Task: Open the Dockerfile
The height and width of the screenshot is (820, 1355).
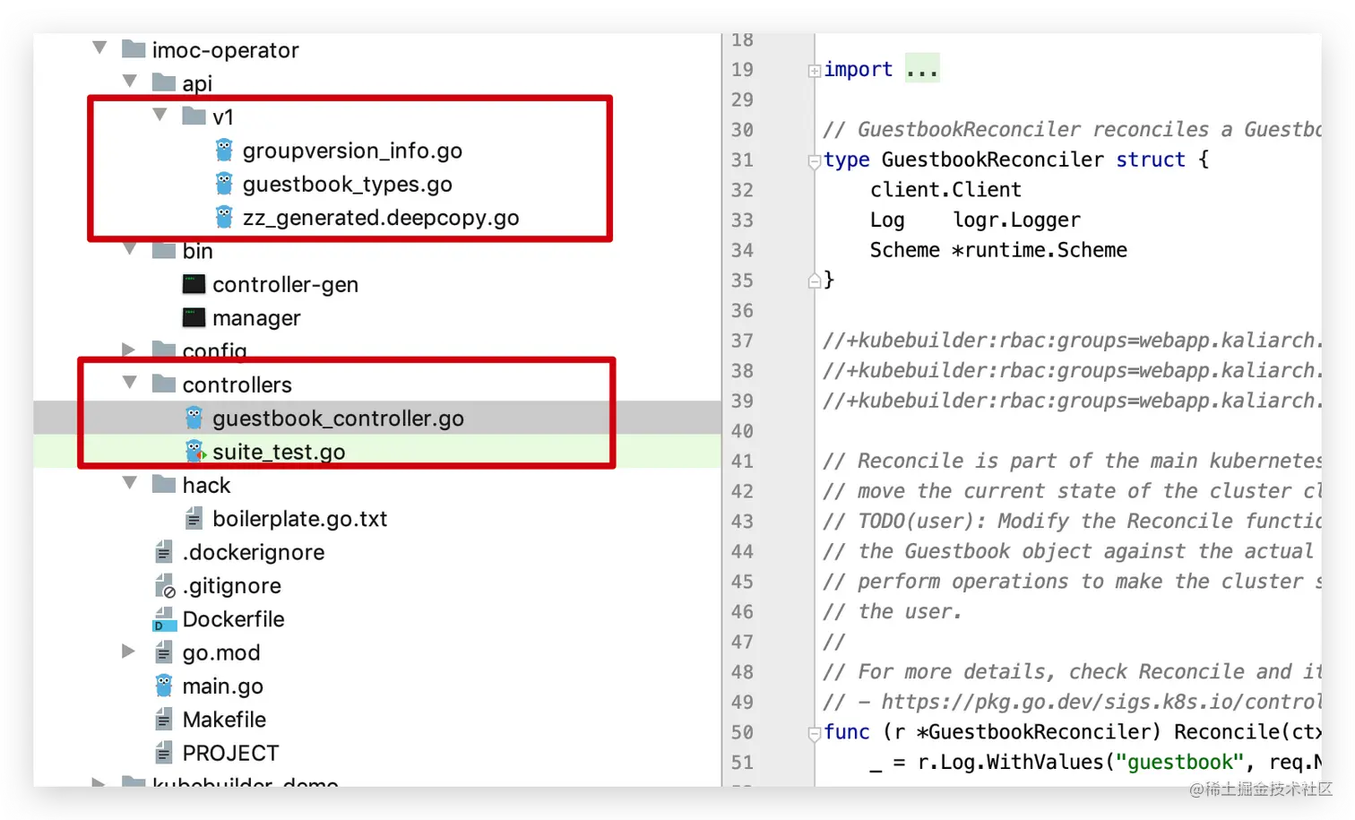Action: [233, 619]
